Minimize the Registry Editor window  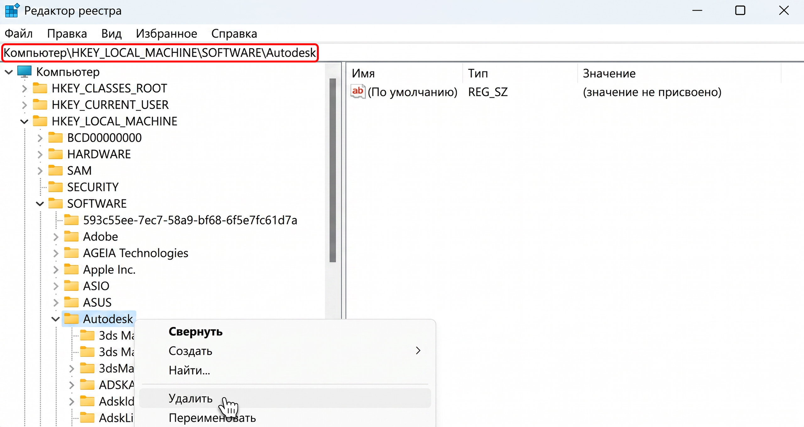(x=697, y=11)
